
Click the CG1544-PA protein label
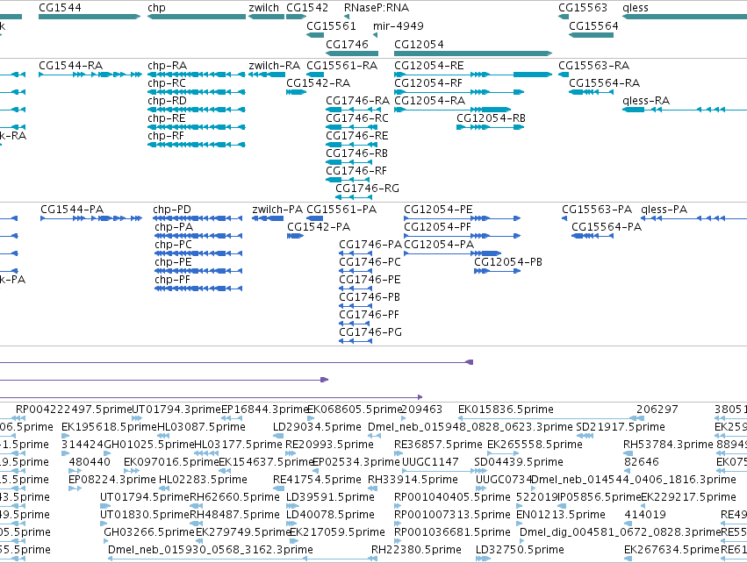[72, 210]
